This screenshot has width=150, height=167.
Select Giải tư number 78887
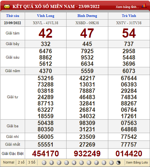[x=87, y=91]
